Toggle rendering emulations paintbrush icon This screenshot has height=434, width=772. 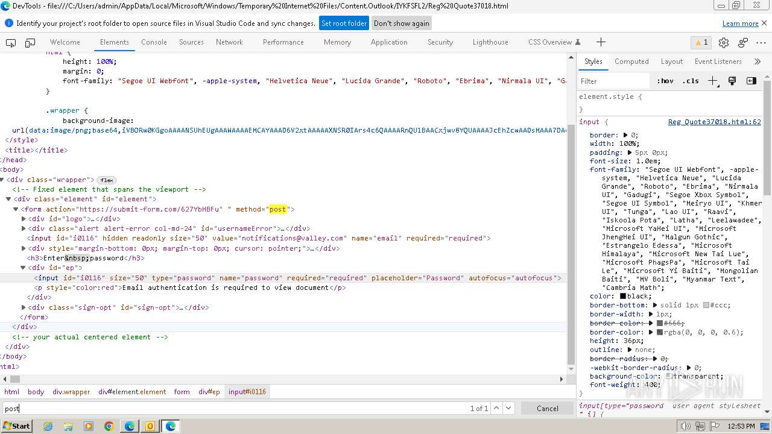click(732, 81)
